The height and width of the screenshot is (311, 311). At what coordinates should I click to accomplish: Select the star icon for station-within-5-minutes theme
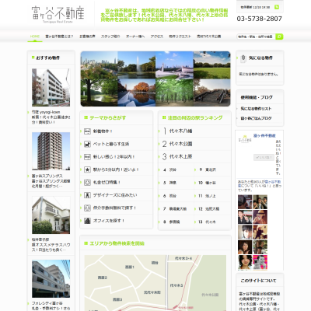(87, 169)
